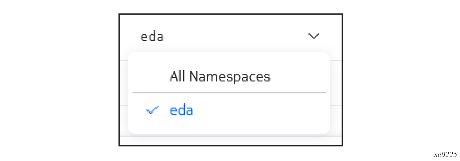Click the divider line below All Namespaces
The image size is (460, 161).
coord(229,93)
